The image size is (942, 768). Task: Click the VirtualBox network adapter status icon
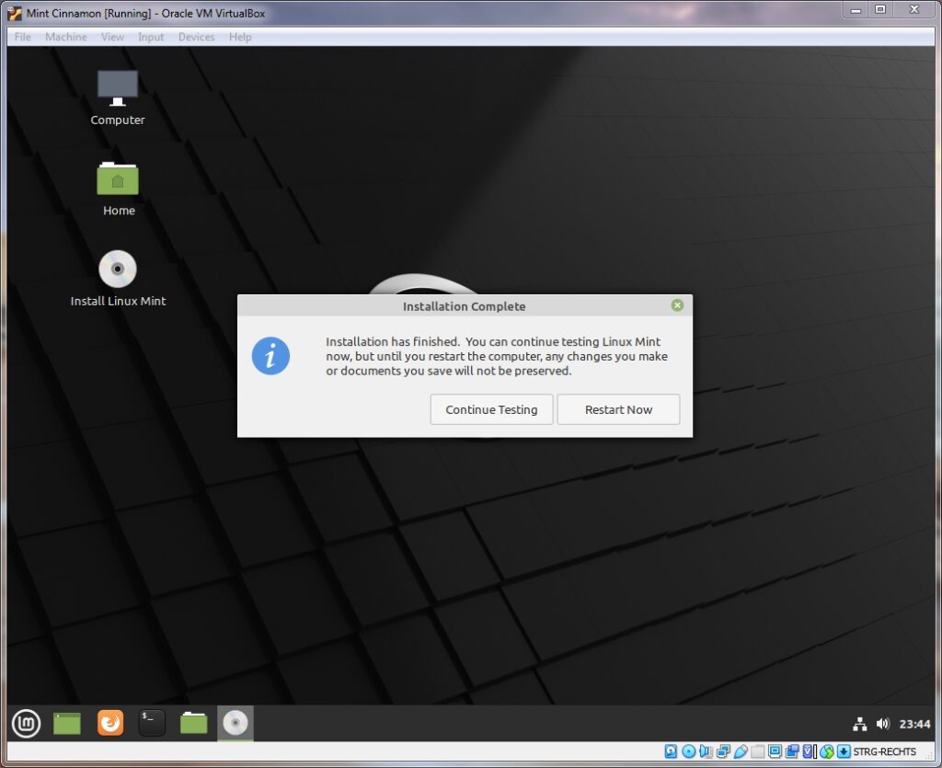tap(723, 751)
